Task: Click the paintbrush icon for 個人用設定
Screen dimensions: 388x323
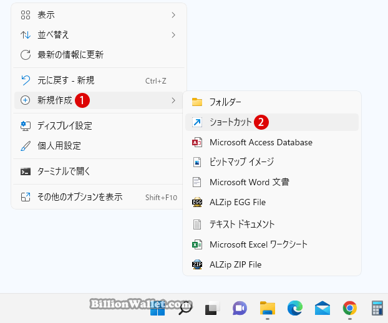Action: [x=26, y=146]
